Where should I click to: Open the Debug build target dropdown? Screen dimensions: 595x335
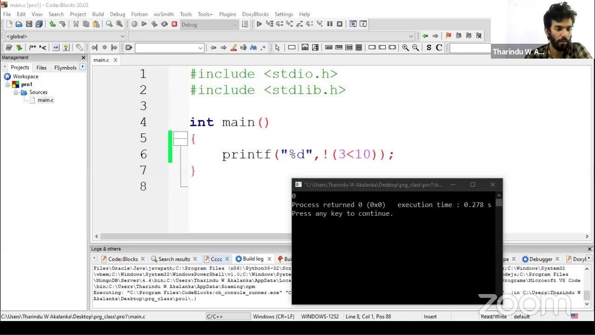click(235, 25)
